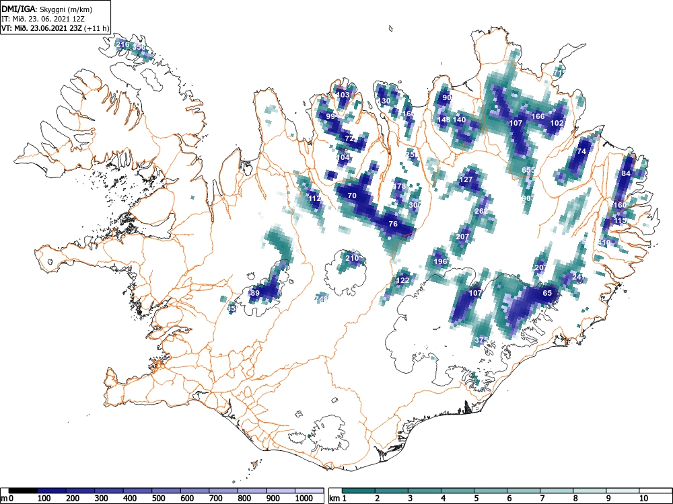Click the visibility value 76 on the map
The height and width of the screenshot is (504, 673).
(x=393, y=224)
